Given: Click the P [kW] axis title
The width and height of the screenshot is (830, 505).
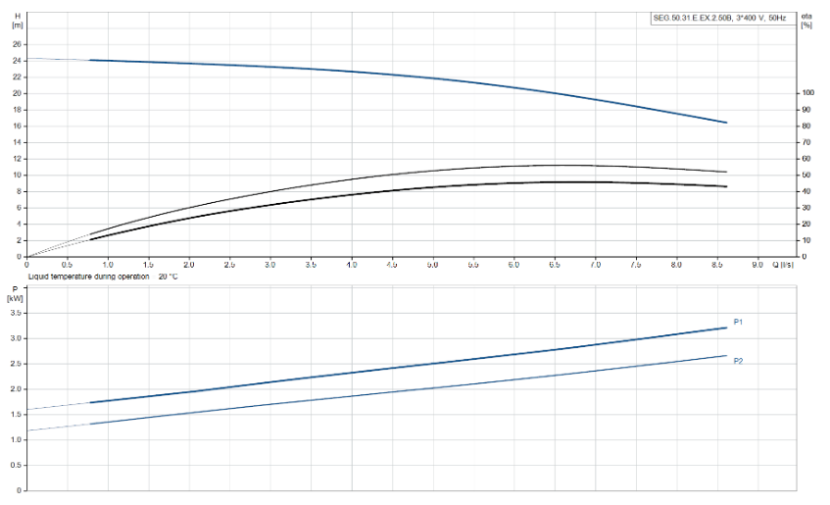Looking at the screenshot, I should coord(15,293).
